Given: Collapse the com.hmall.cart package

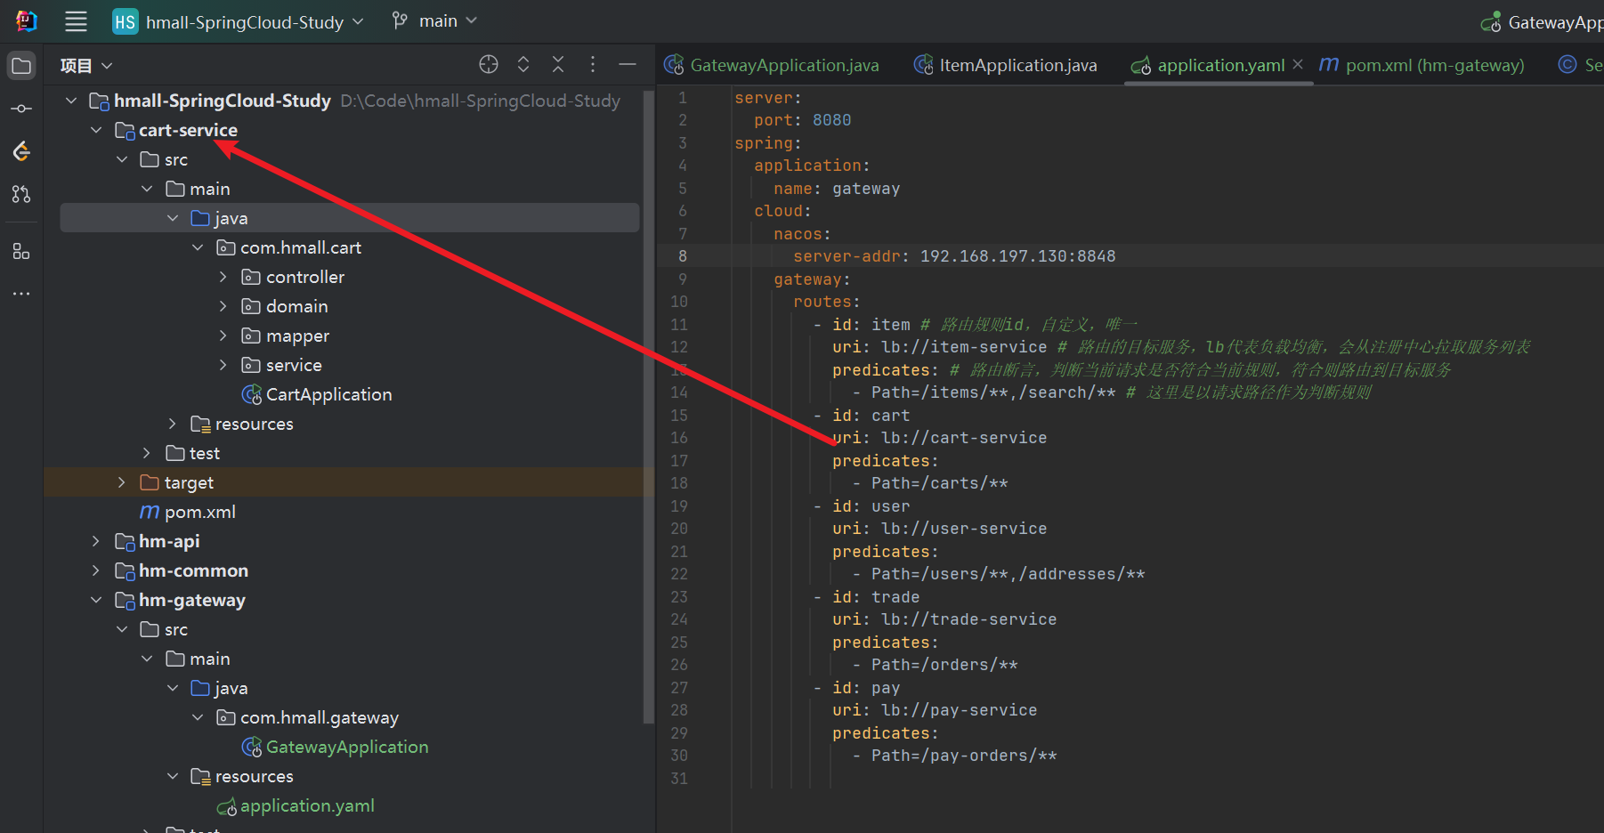Looking at the screenshot, I should 198,247.
